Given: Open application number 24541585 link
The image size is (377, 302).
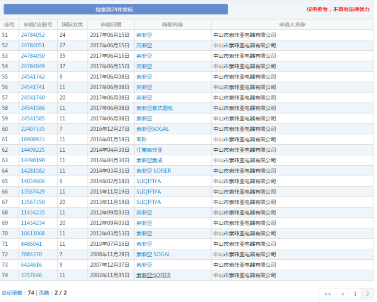Looking at the screenshot, I should click(33, 118).
